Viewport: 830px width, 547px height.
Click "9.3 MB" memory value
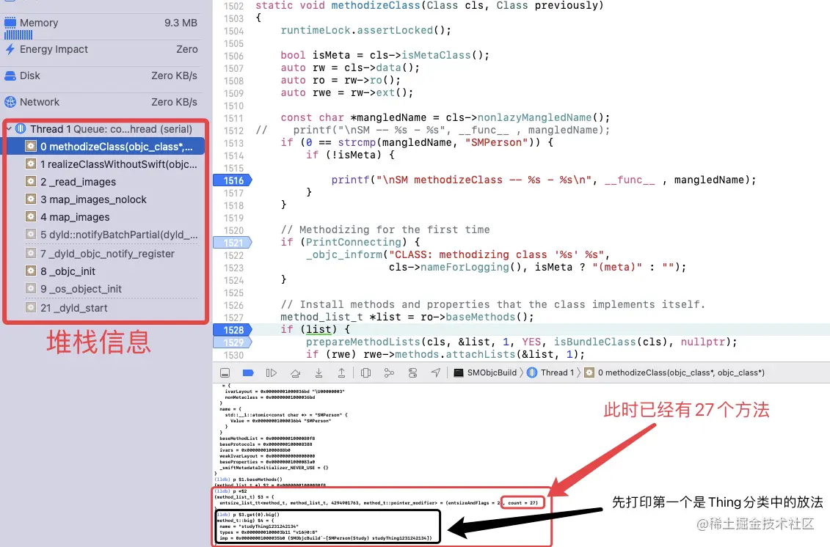[x=181, y=23]
